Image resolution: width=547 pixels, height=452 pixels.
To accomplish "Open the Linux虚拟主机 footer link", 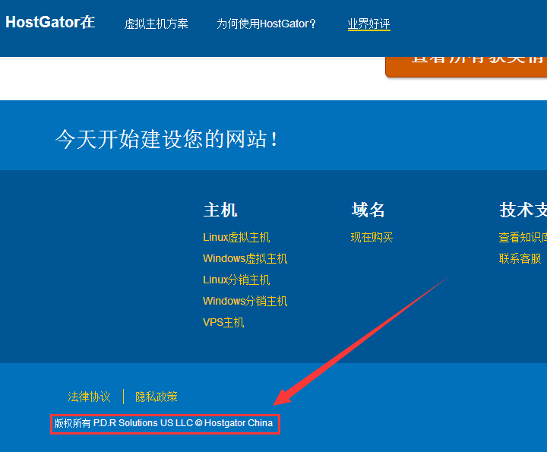I will (x=236, y=237).
